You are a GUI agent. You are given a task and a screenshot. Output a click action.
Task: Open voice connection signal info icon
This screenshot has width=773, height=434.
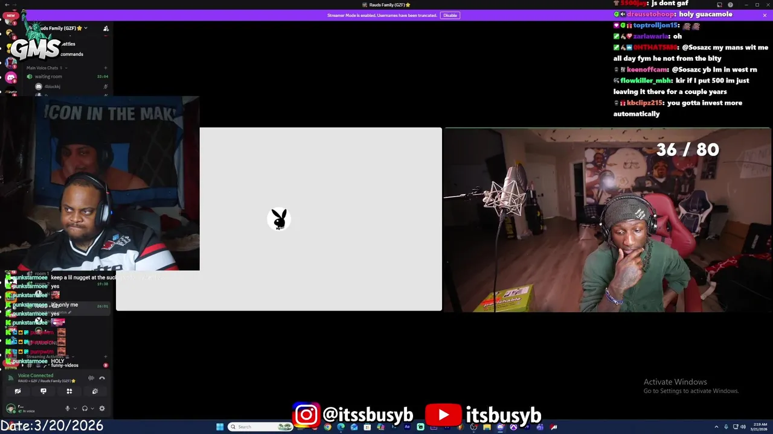(10, 378)
